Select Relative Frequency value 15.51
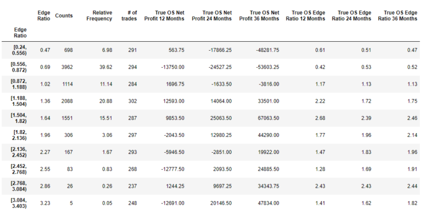Viewport: 422px width, 213px height. coord(106,118)
